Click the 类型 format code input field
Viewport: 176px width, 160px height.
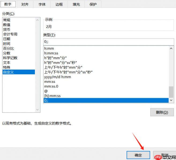click(108, 42)
